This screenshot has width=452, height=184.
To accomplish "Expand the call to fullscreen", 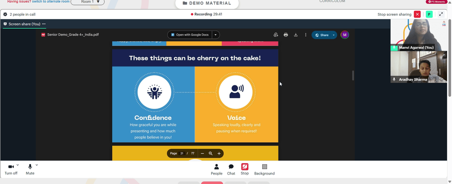I will point(441,14).
